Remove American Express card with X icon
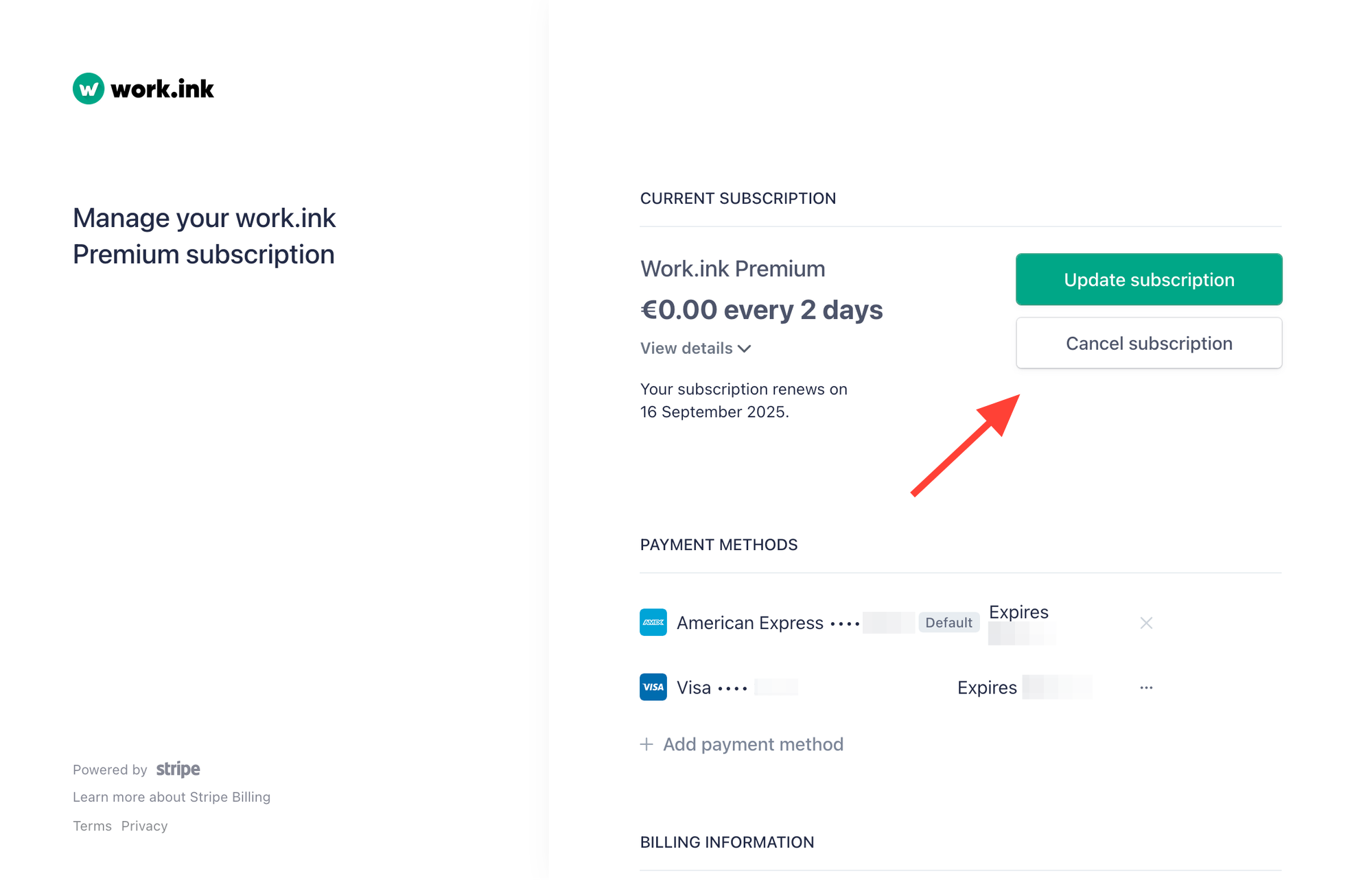Screen dimensions: 1352x880 (x=1146, y=623)
